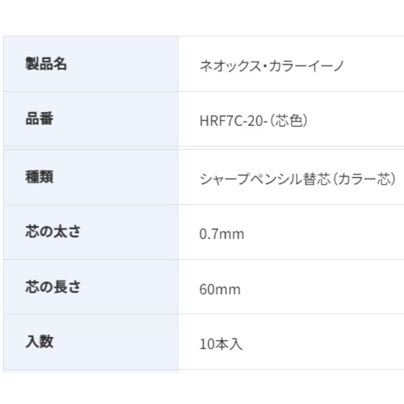Click the empty value cell below 10本入
404x404 pixels.
click(289, 371)
